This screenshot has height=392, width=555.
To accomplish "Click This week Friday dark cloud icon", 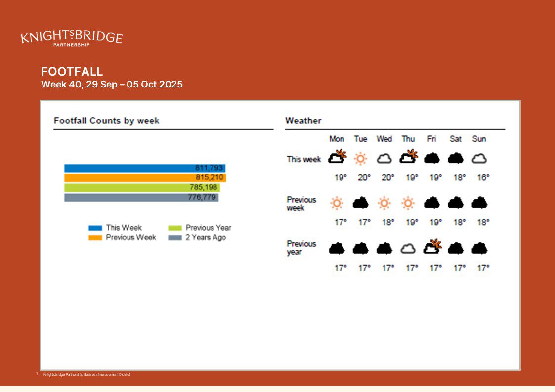I will (x=432, y=158).
